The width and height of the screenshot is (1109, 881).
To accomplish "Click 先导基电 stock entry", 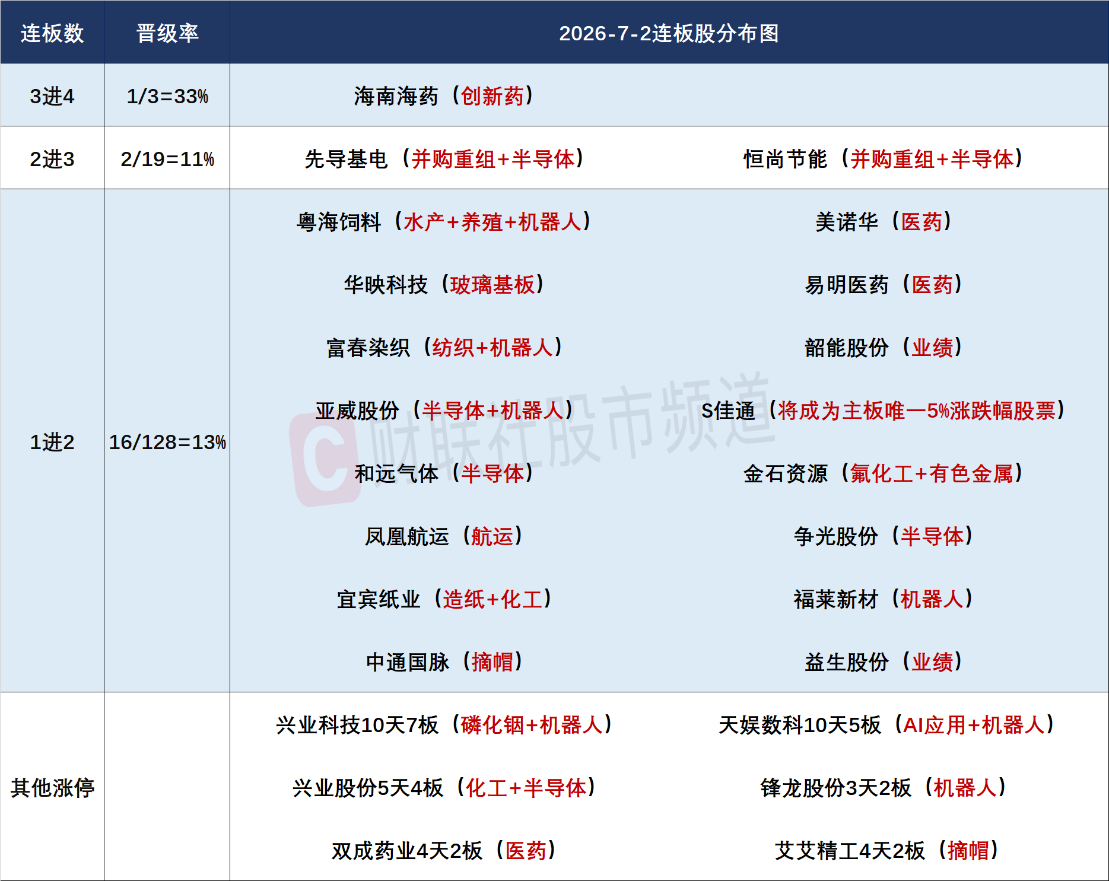I will click(444, 158).
